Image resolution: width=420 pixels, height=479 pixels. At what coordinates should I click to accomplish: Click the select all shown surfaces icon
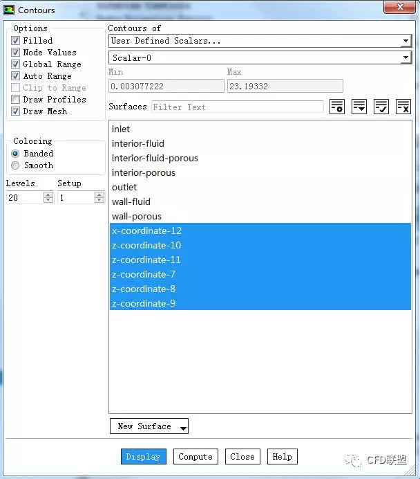[381, 107]
